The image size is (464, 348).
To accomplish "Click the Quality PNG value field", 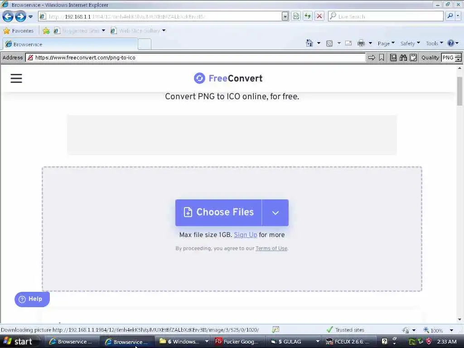I will coord(448,58).
